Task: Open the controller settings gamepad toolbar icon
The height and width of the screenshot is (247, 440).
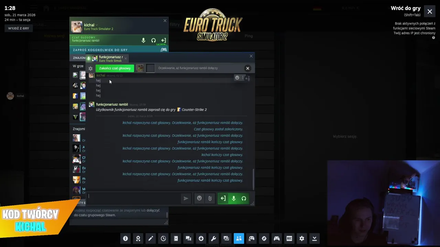Action: [x=277, y=238]
